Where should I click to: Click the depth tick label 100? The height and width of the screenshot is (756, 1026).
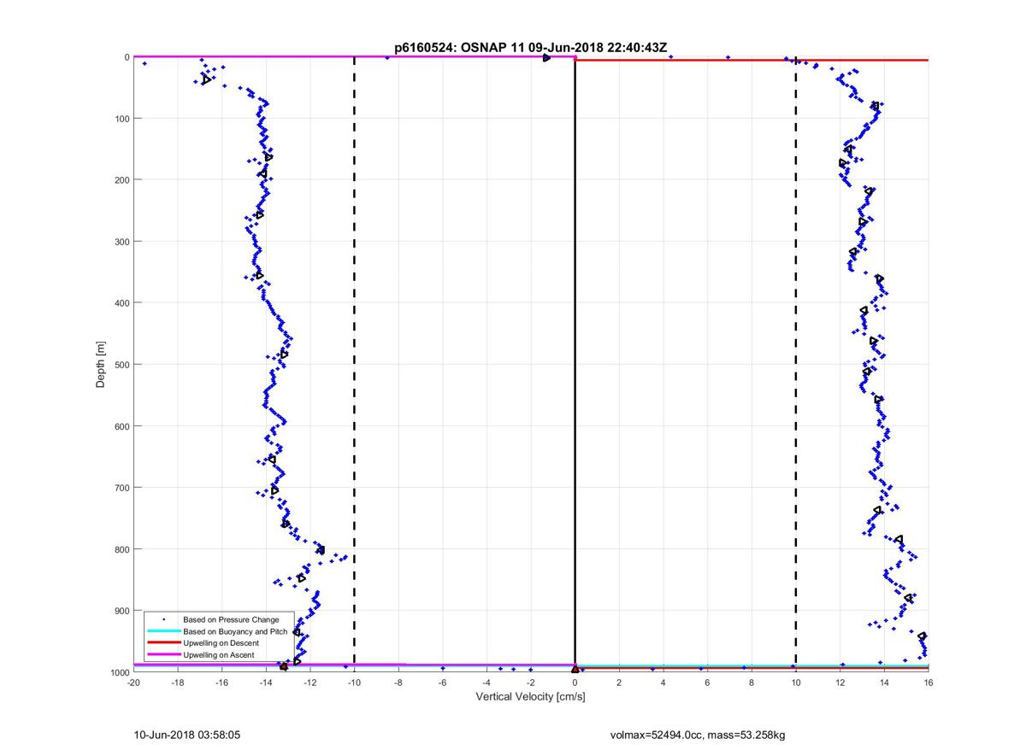121,119
